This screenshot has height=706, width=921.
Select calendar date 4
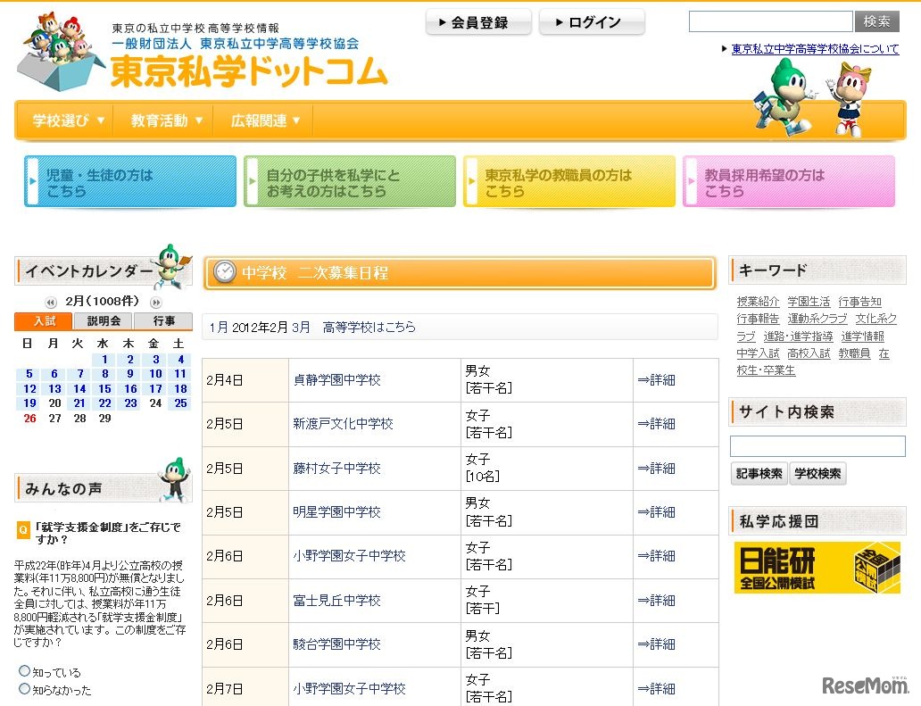point(181,360)
